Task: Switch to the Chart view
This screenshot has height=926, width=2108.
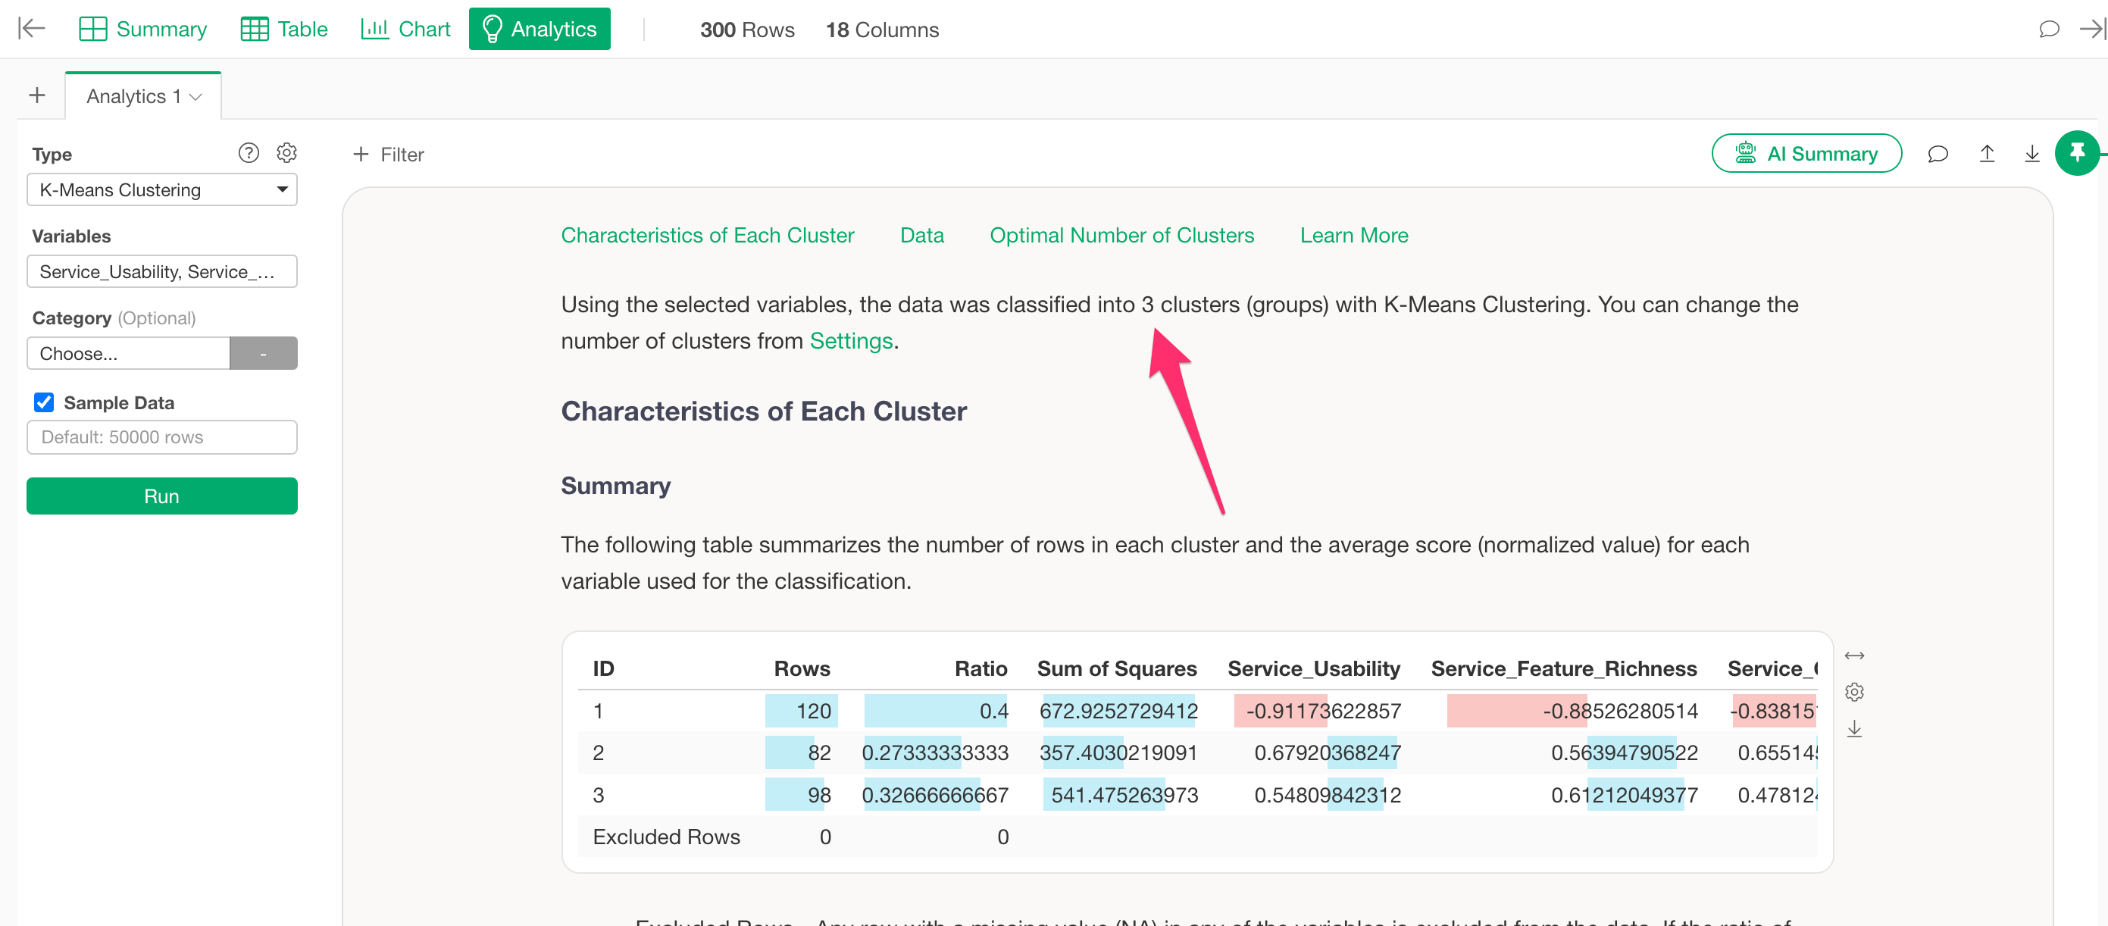Action: coord(406,30)
